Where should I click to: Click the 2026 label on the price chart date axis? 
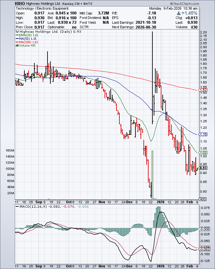(161, 202)
